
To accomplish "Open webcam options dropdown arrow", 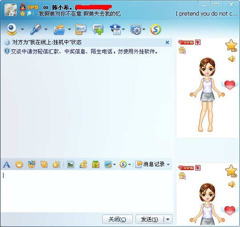I will (22, 29).
